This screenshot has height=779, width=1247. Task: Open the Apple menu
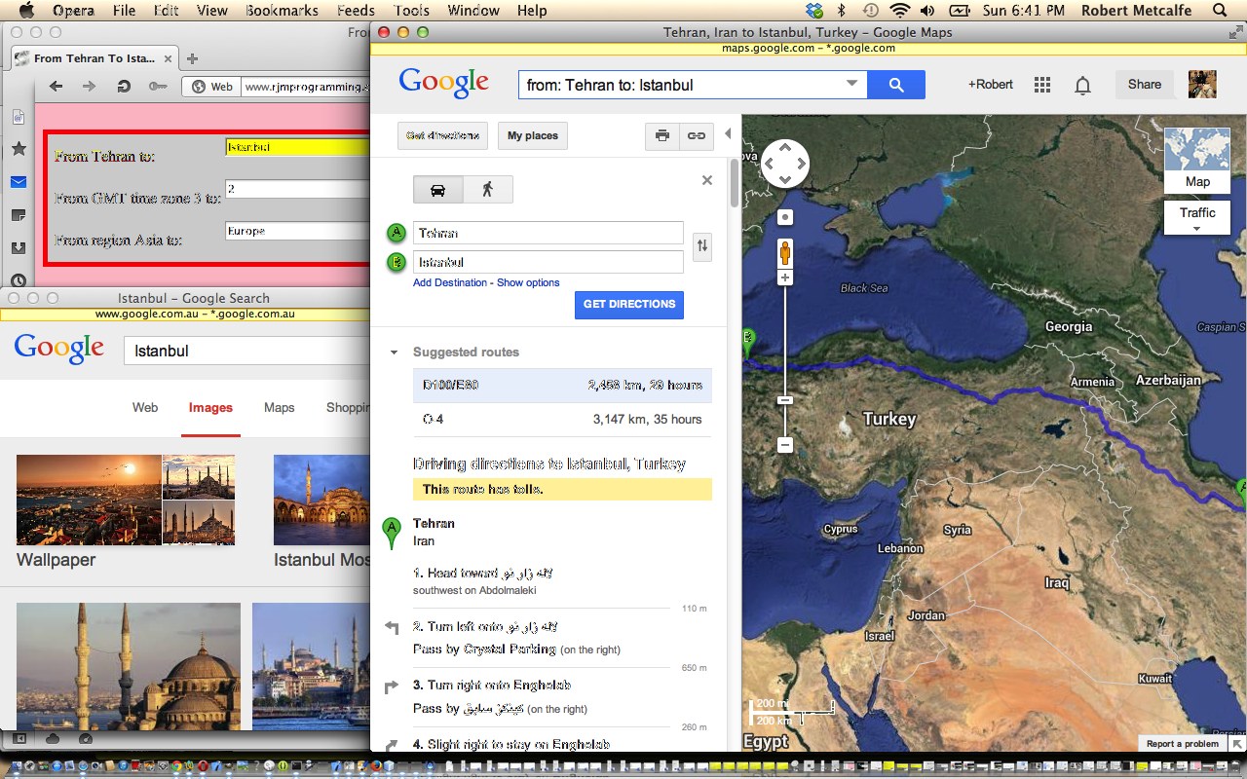26,11
